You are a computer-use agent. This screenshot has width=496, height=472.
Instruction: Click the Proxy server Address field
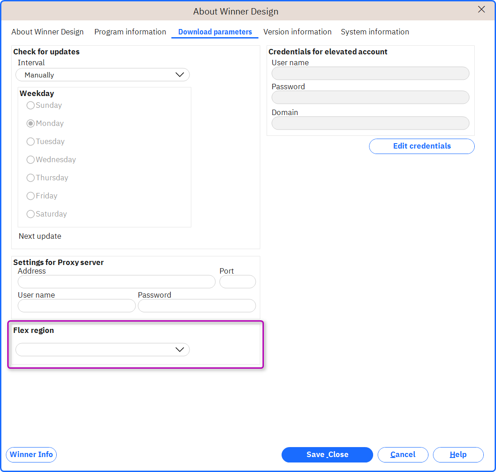117,282
